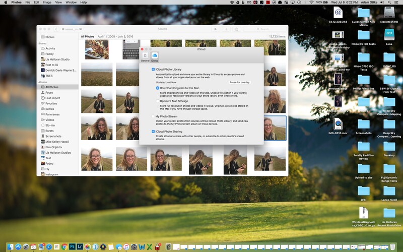Viewport: 403px width, 252px height.
Task: Open Faces album in sidebar
Action: [x=49, y=93]
